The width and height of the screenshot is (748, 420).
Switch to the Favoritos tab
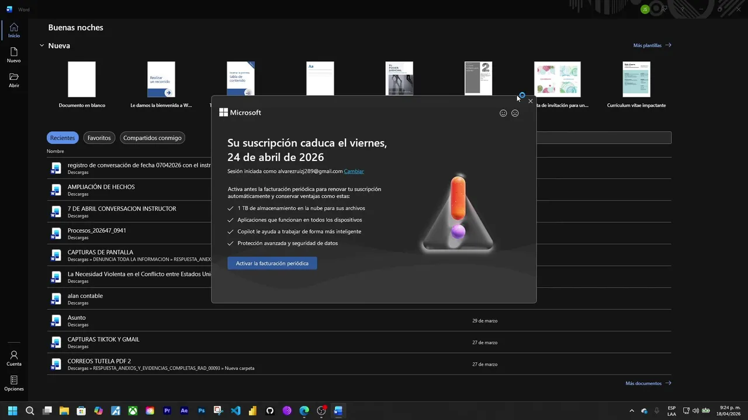pos(99,138)
